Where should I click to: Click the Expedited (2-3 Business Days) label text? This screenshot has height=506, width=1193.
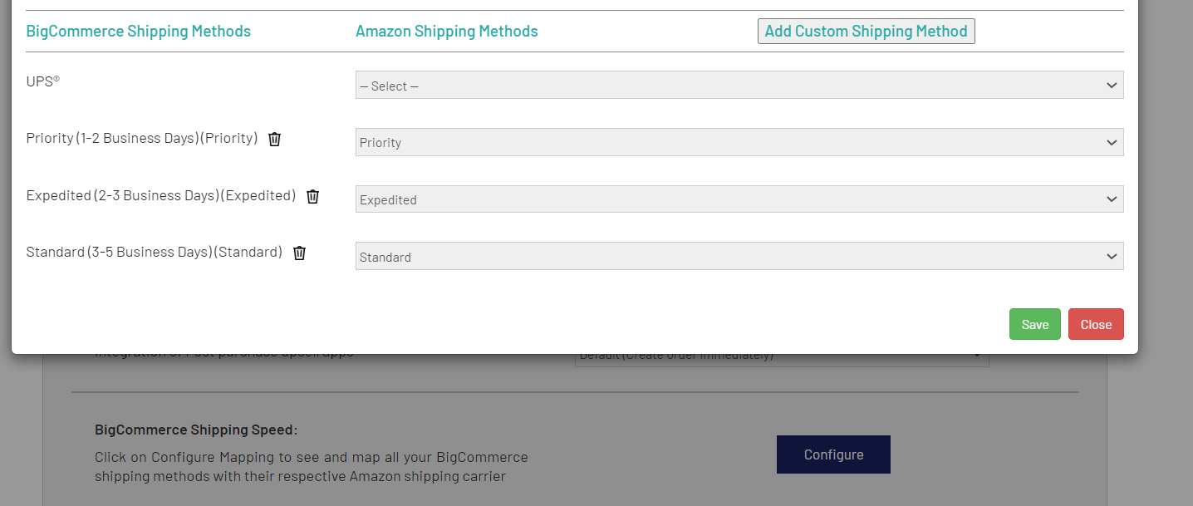(161, 195)
